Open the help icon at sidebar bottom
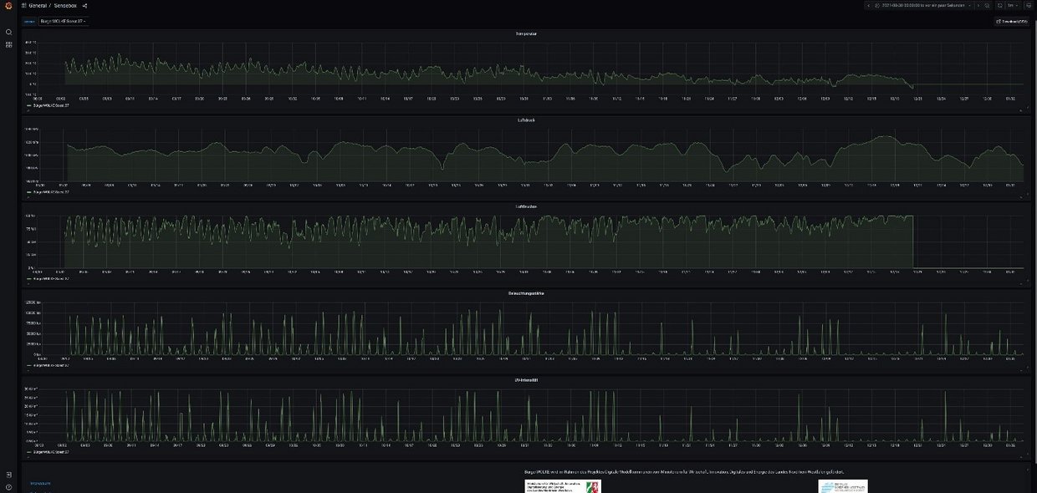Viewport: 1037px width, 493px height. (8, 486)
